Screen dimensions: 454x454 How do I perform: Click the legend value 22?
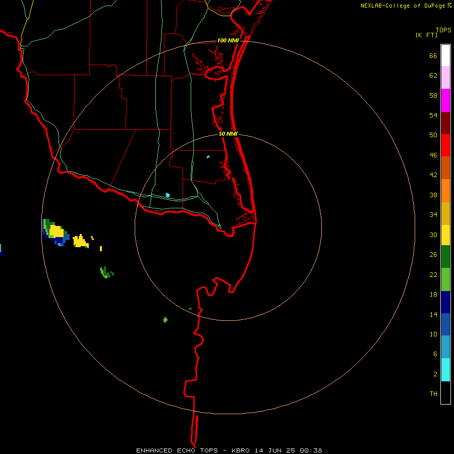click(433, 274)
